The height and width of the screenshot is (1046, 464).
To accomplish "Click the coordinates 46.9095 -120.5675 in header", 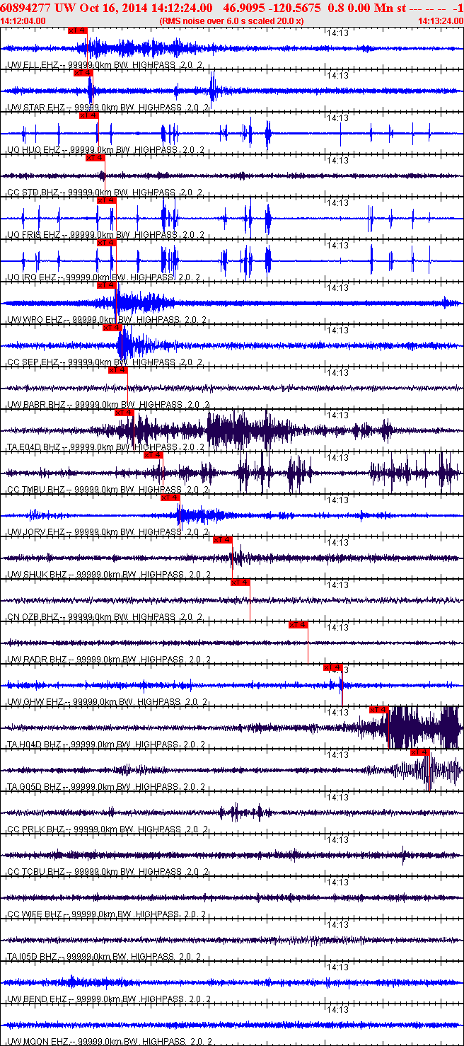I will [x=272, y=8].
